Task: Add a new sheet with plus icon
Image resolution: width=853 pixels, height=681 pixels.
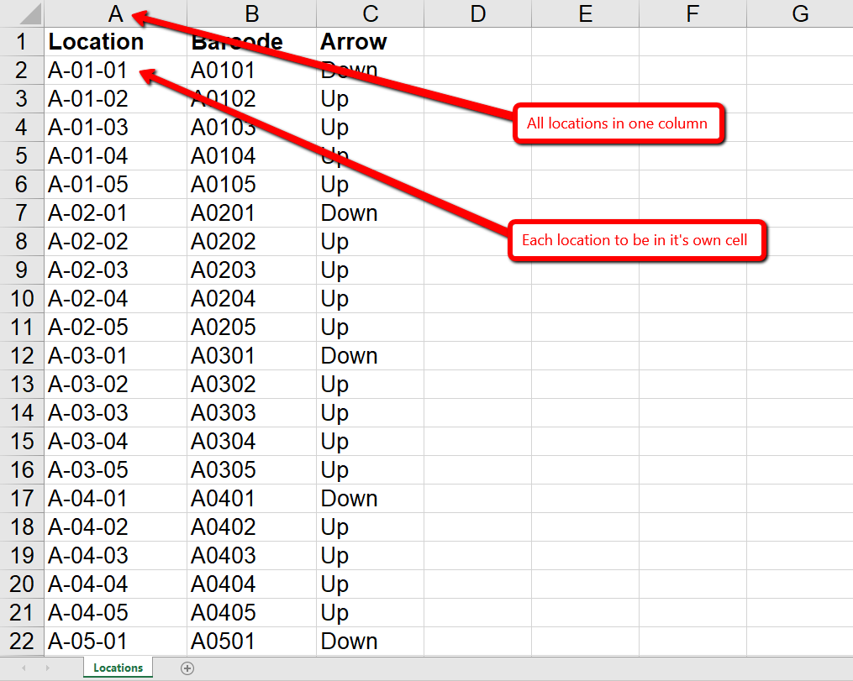Action: pyautogui.click(x=187, y=668)
